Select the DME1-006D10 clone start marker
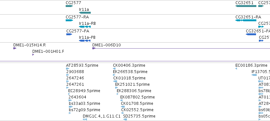 point(94,48)
